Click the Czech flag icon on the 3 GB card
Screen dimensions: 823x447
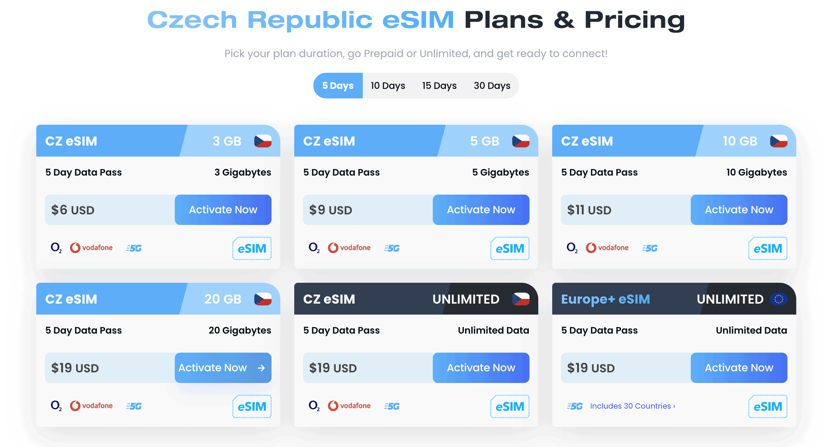pyautogui.click(x=263, y=141)
